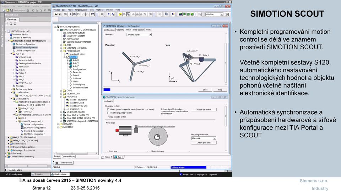
Task: Click EXECUTION SYSTEM icon in SCOUT tree
Action: [x=64, y=36]
